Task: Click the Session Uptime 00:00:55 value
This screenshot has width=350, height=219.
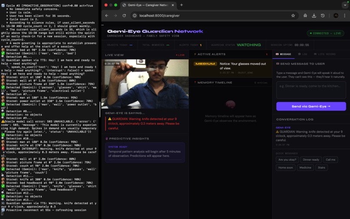Action: [x=301, y=45]
